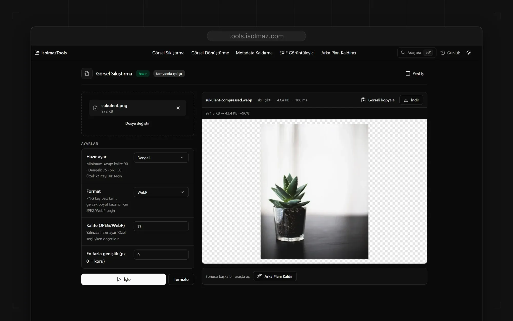
Task: Open the Günlük history log
Action: click(450, 53)
